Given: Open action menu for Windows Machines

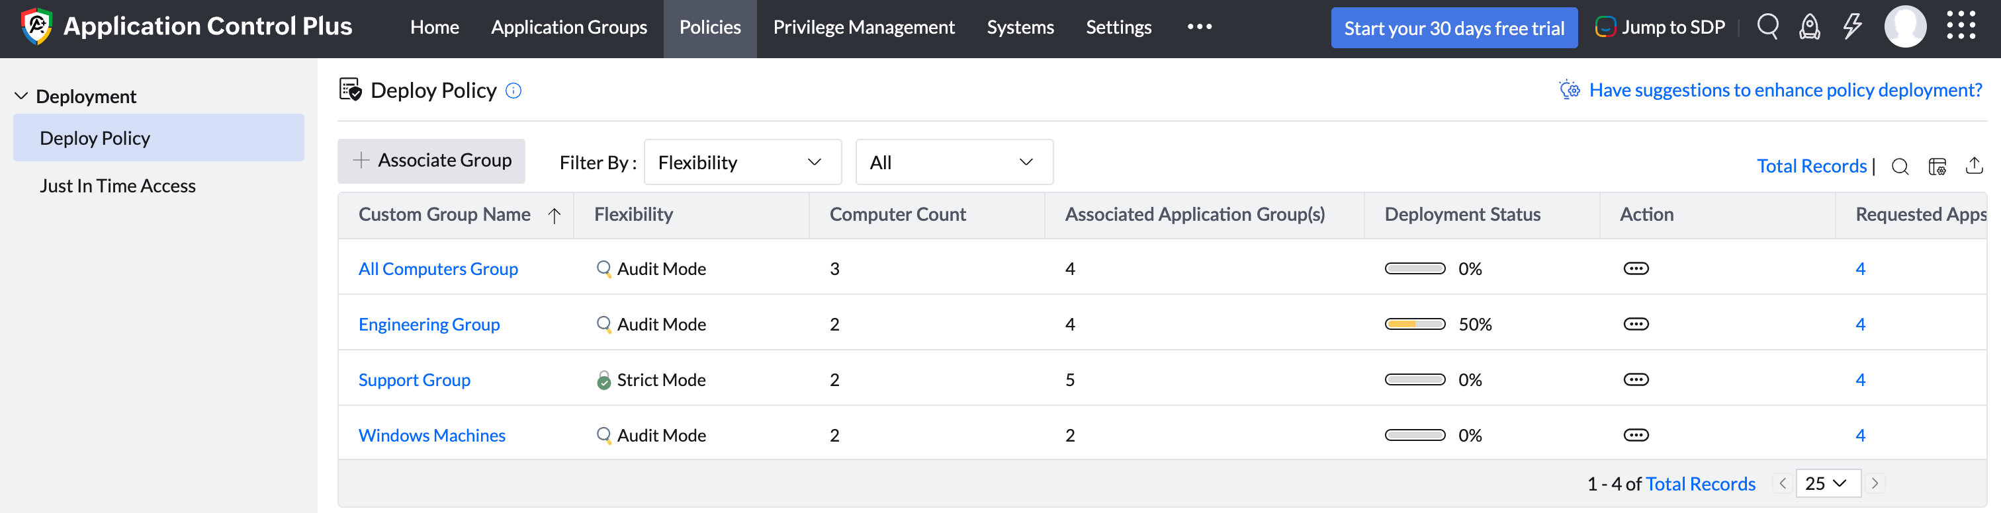Looking at the screenshot, I should coord(1636,436).
